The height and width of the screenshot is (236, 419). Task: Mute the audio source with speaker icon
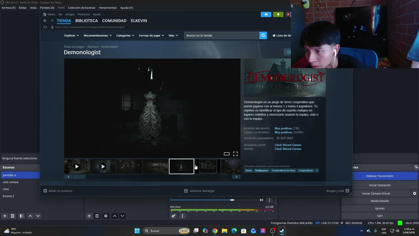[261, 200]
